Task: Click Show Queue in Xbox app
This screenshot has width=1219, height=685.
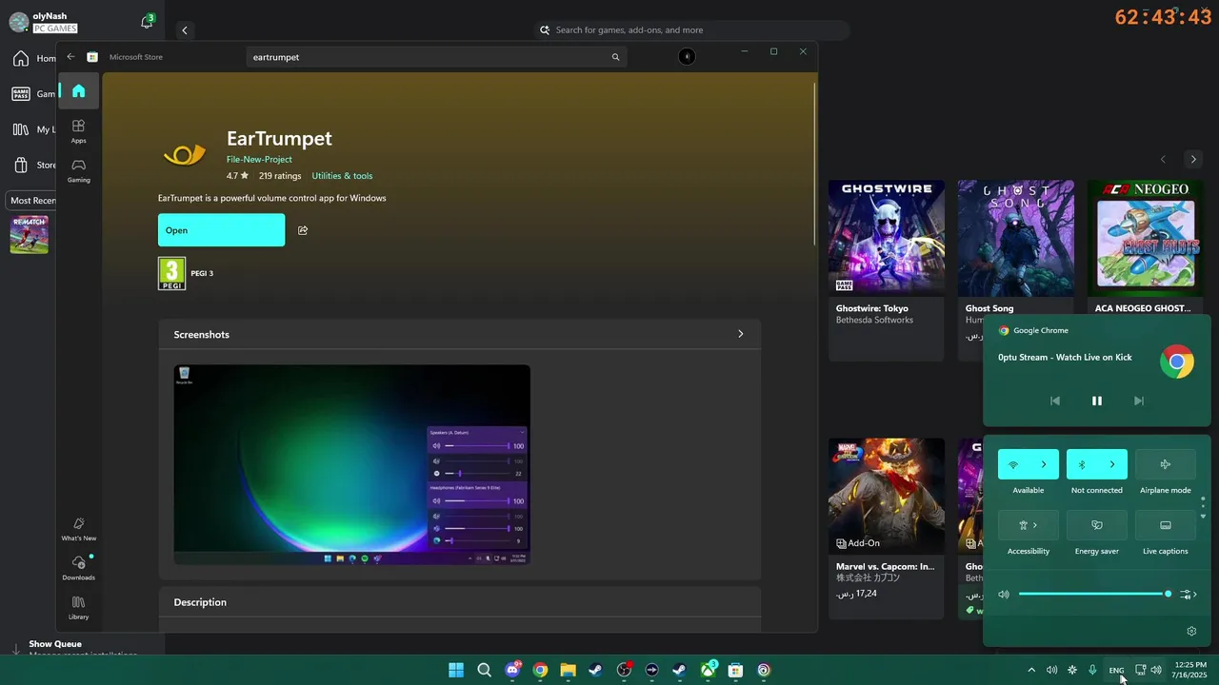Action: pos(55,644)
